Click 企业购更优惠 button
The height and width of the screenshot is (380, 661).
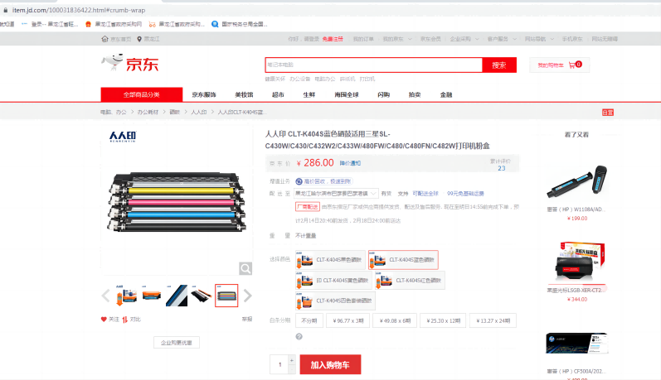[177, 343]
